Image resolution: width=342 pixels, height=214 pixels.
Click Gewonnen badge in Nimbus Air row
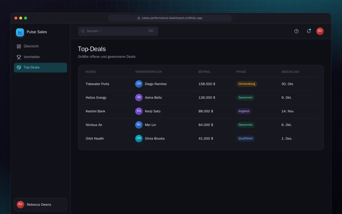tap(246, 125)
